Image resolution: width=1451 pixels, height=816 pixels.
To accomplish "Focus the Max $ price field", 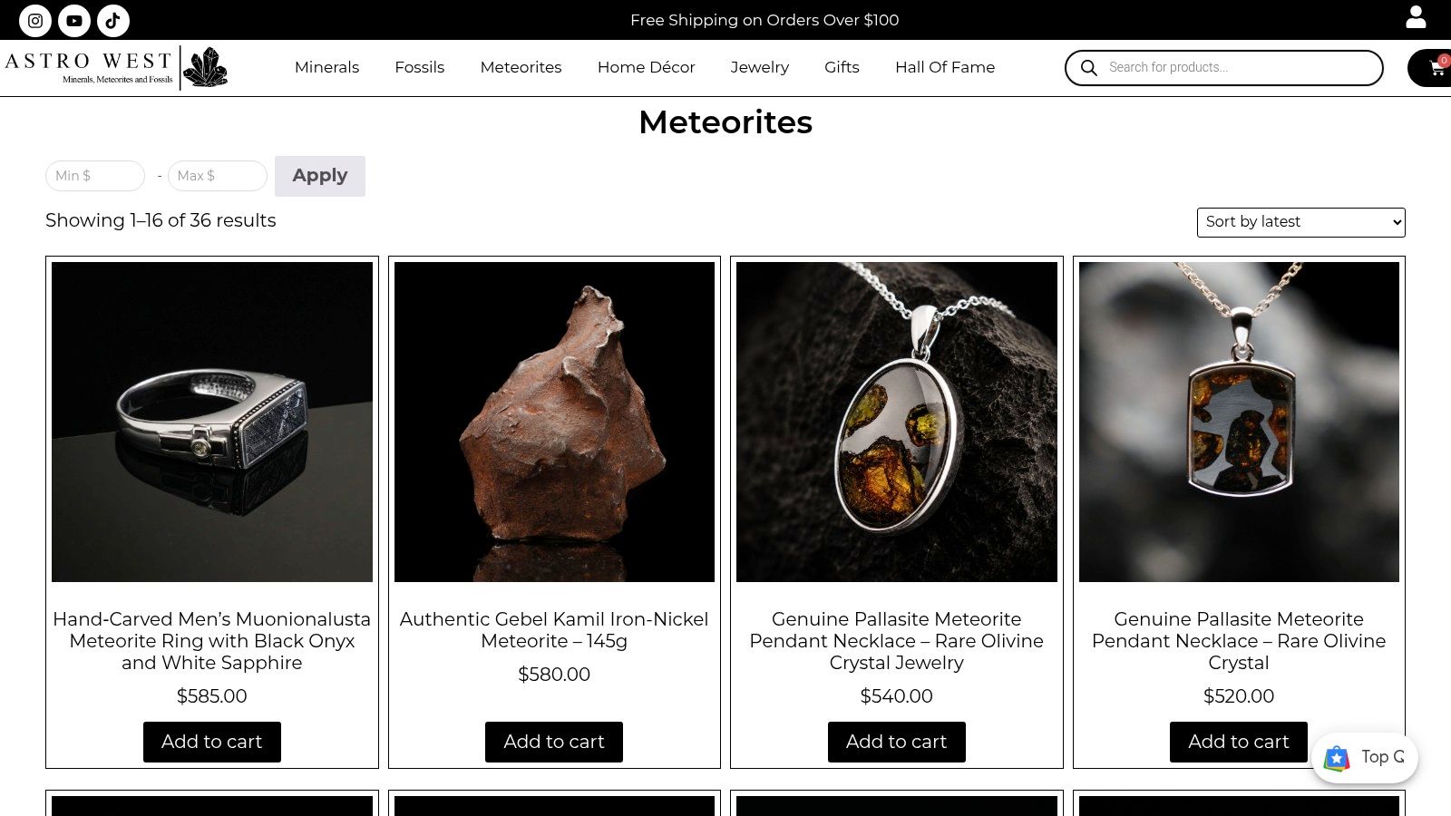I will [218, 176].
